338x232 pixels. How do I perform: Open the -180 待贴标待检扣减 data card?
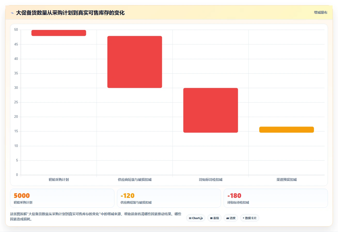(x=276, y=198)
